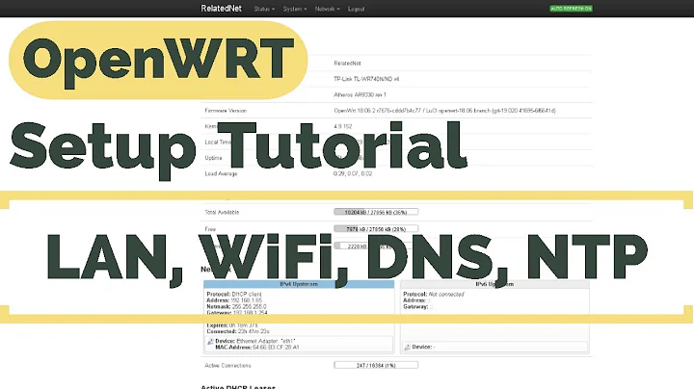Select the OpenWrt 18.06.2 firmware version string
The height and width of the screenshot is (389, 694).
444,111
